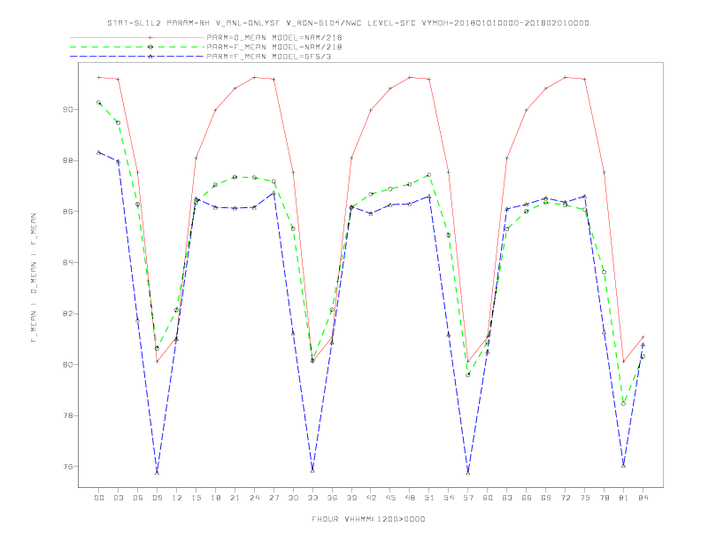Click the green dashed legend line sample
The height and width of the screenshot is (542, 701).
point(137,47)
